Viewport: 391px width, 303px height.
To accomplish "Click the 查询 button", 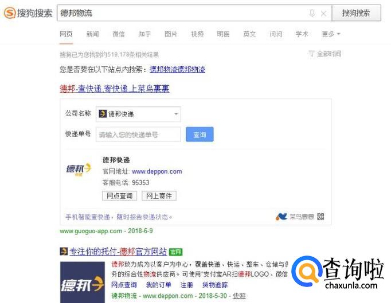I will point(200,134).
